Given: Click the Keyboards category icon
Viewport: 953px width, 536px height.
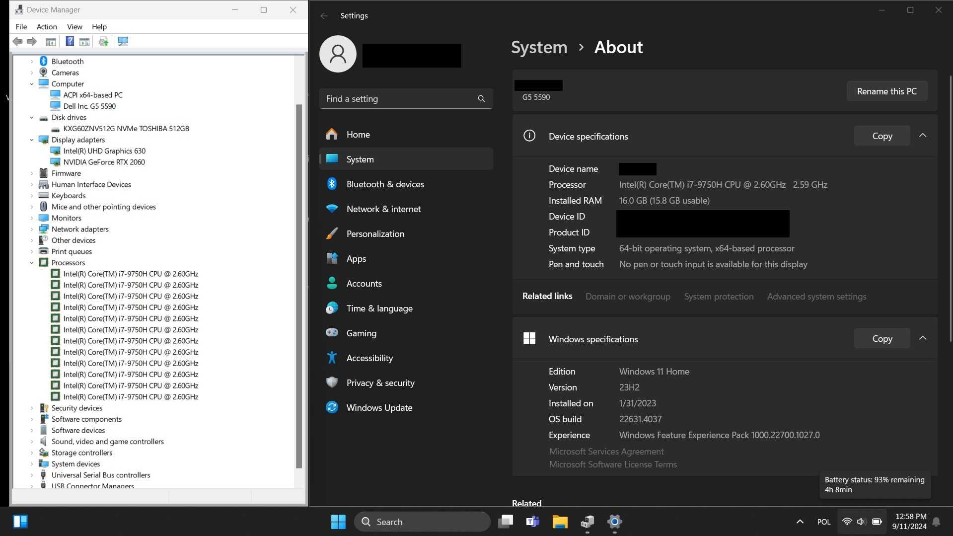Looking at the screenshot, I should click(x=44, y=195).
